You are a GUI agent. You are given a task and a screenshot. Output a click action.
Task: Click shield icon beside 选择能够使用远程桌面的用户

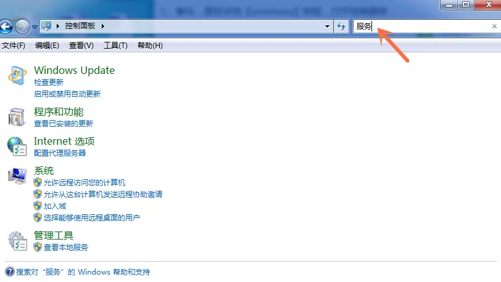(38, 217)
